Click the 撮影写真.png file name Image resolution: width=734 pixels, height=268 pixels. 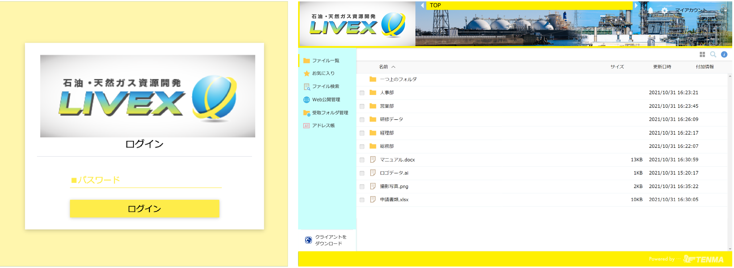click(x=394, y=186)
